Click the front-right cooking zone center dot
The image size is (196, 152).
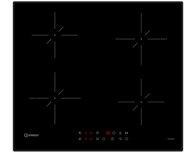(x=141, y=102)
